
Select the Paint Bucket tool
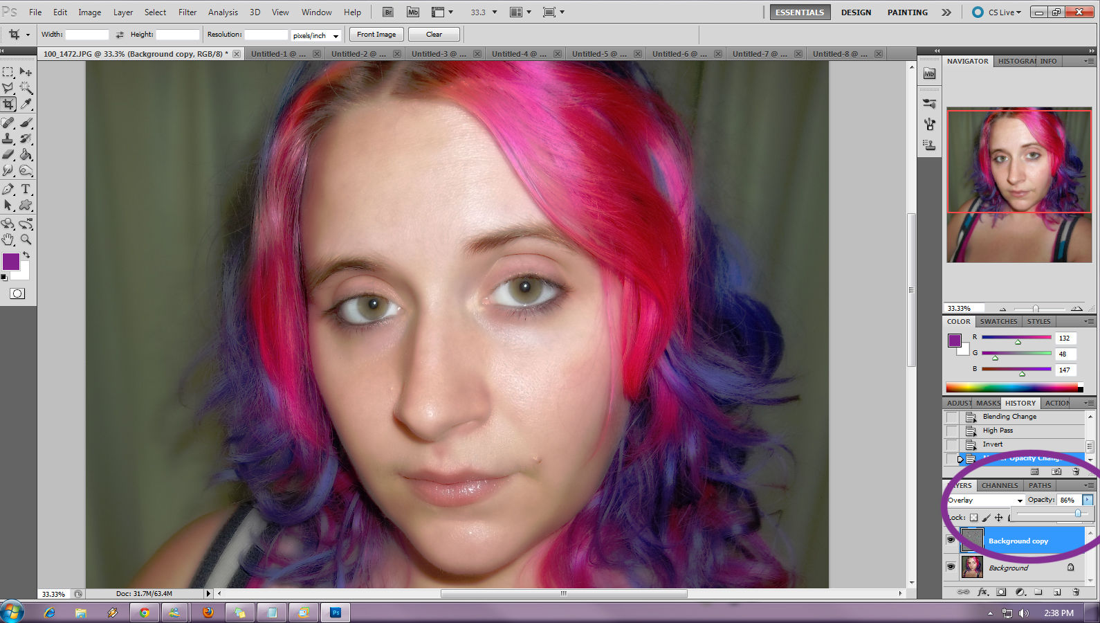click(26, 154)
